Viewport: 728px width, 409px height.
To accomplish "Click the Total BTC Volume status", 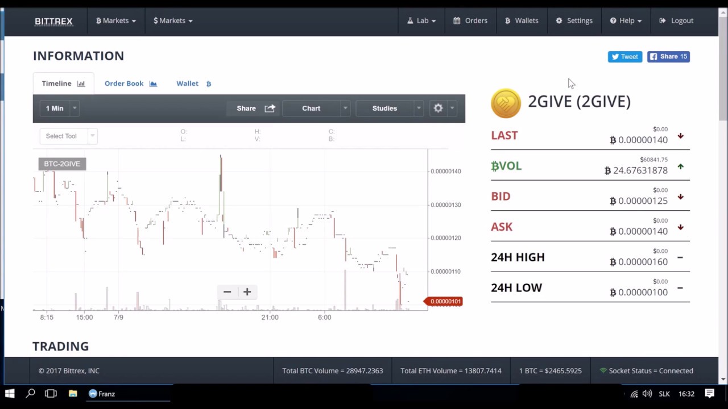I will 333,370.
